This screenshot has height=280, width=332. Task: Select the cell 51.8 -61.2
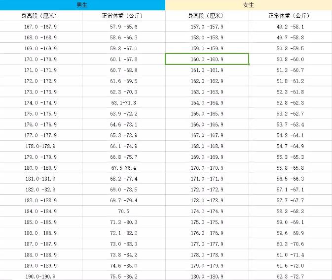(x=290, y=81)
